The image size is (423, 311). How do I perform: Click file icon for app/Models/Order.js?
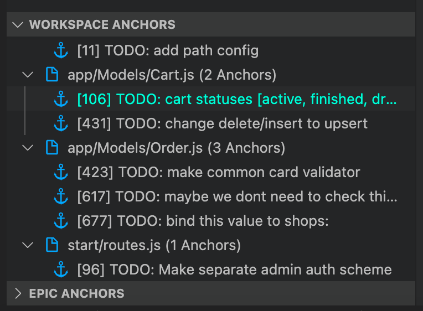[51, 148]
